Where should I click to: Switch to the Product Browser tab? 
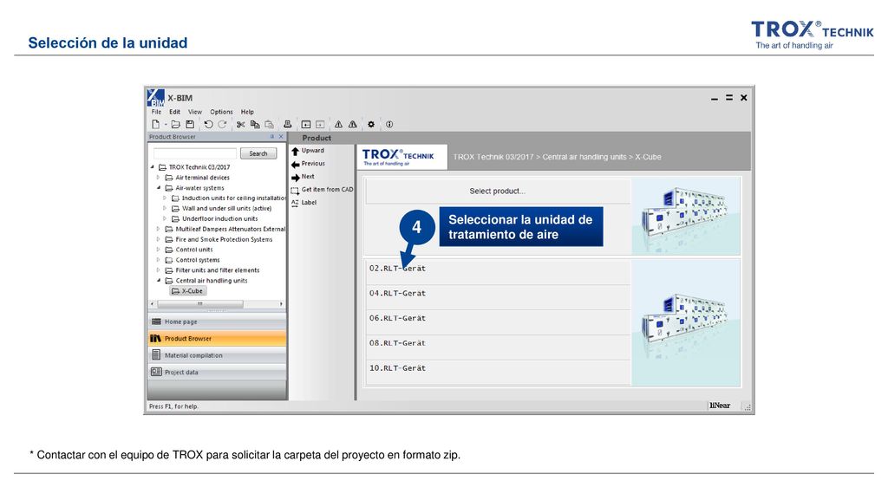[217, 338]
